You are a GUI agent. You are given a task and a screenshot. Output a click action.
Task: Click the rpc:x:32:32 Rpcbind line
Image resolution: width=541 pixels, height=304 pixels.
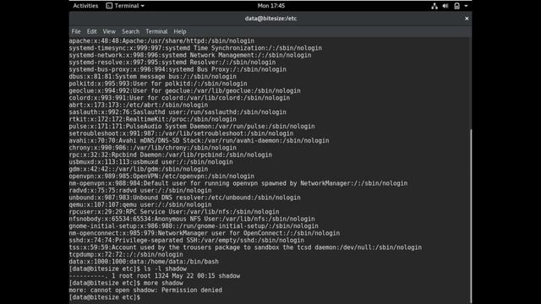pos(171,155)
